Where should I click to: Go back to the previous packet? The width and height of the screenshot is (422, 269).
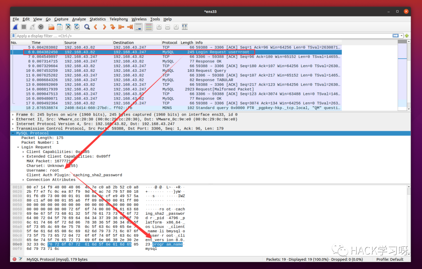click(x=96, y=27)
